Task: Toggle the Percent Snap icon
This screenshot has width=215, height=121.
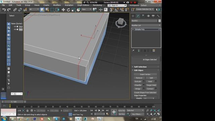Action: [x=122, y=10]
